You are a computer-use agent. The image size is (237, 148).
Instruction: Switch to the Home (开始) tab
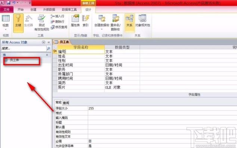click(21, 10)
